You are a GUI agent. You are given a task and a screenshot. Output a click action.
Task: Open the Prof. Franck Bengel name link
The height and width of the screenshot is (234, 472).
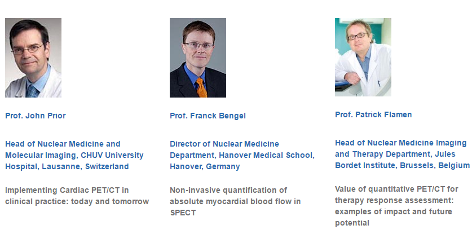(x=208, y=116)
